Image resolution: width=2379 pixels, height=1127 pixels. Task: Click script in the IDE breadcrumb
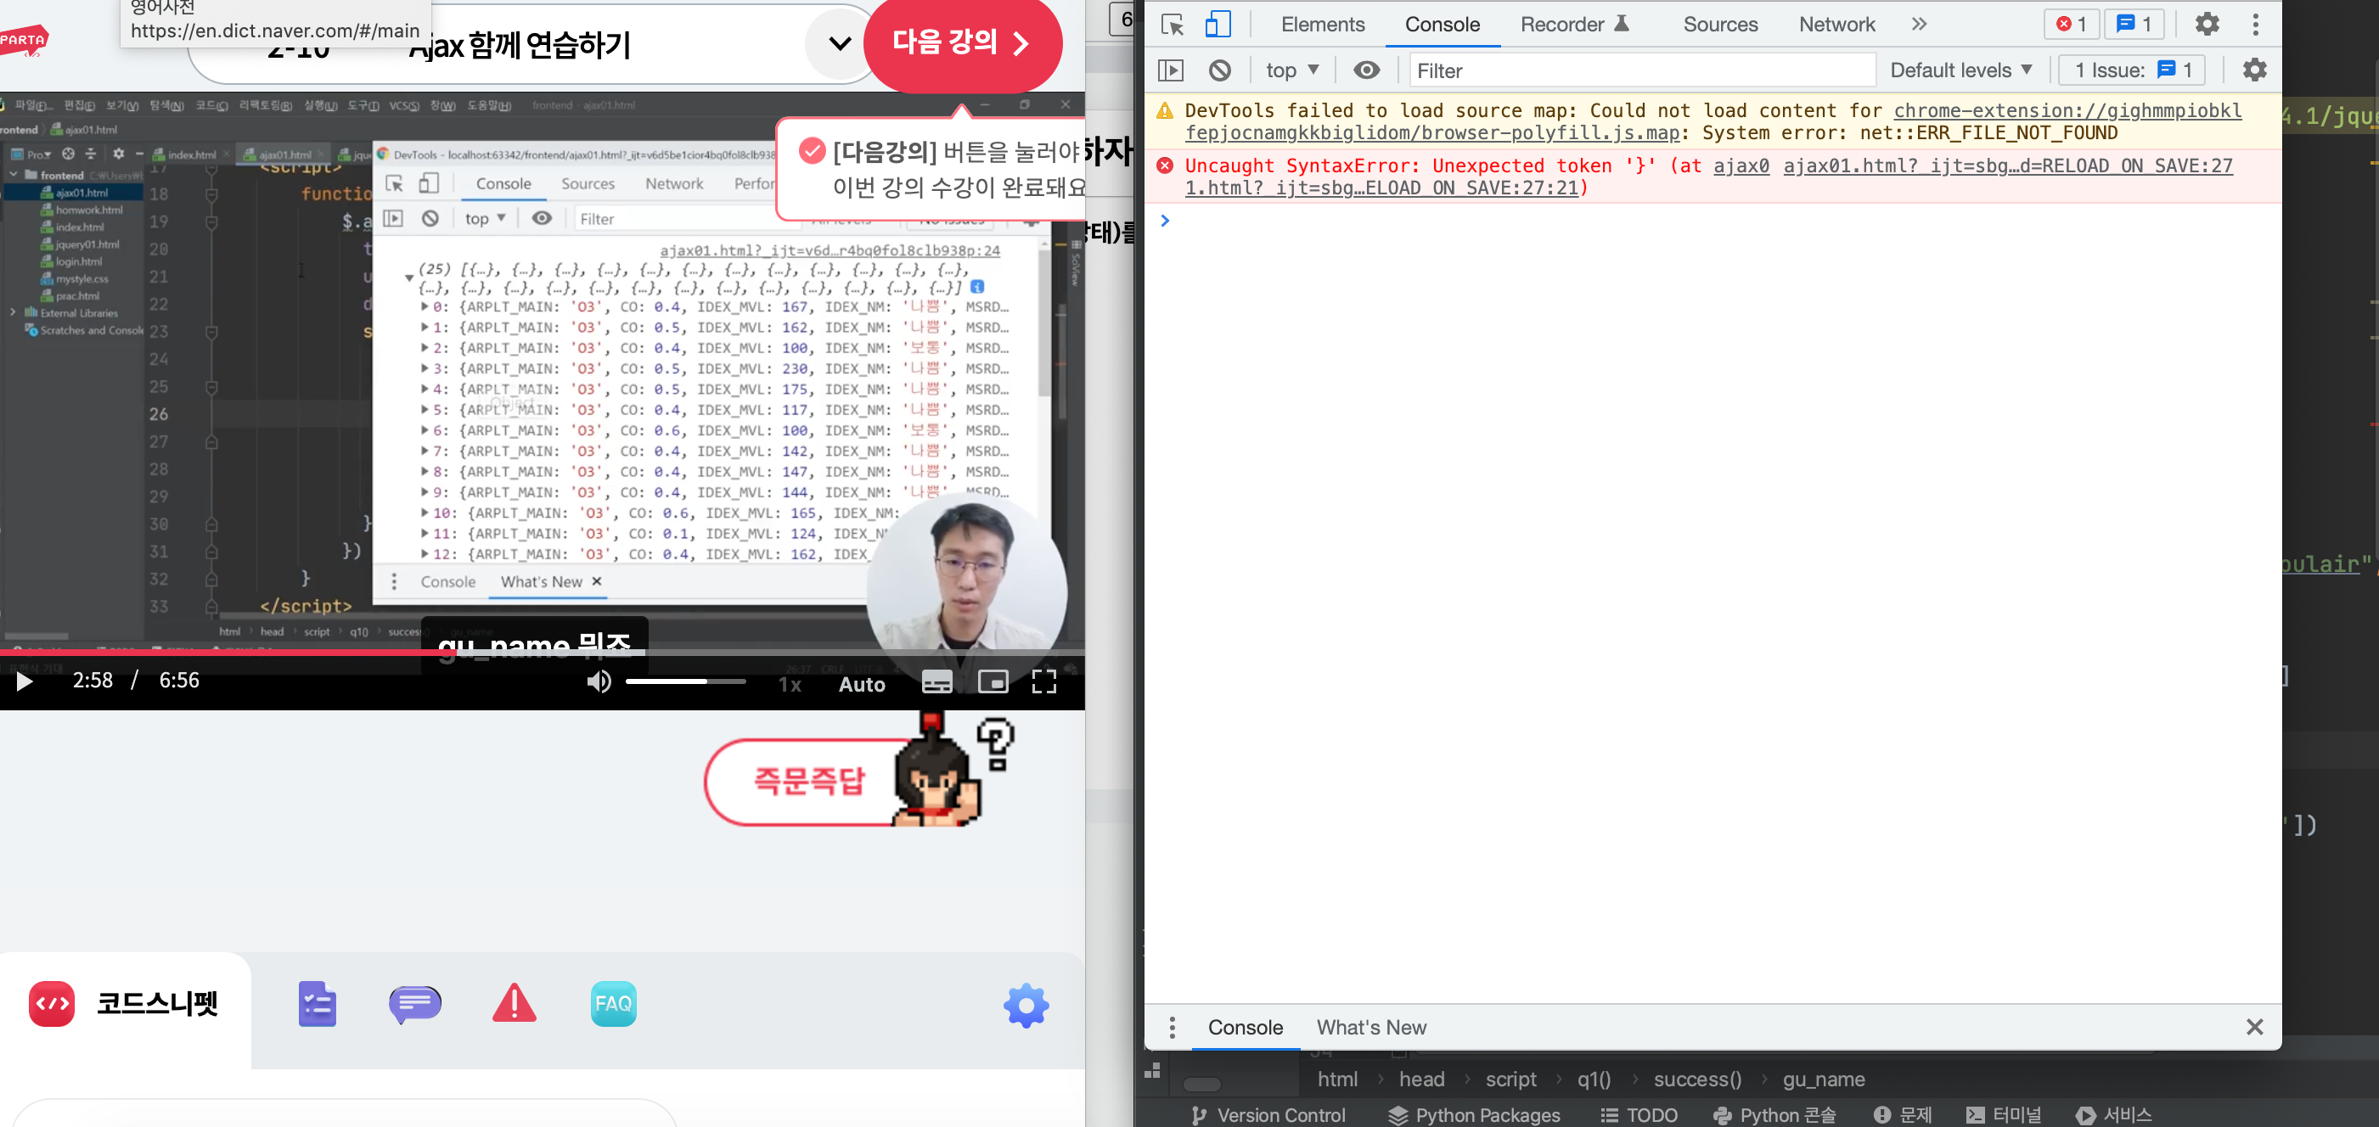point(1511,1079)
